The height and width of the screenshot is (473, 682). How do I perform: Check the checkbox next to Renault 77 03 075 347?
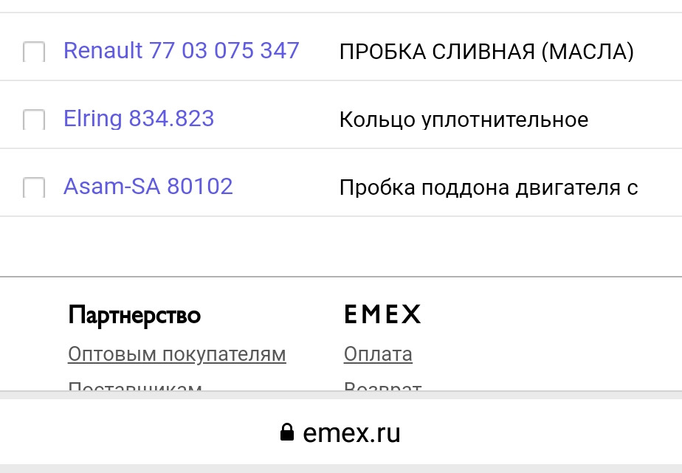[32, 50]
